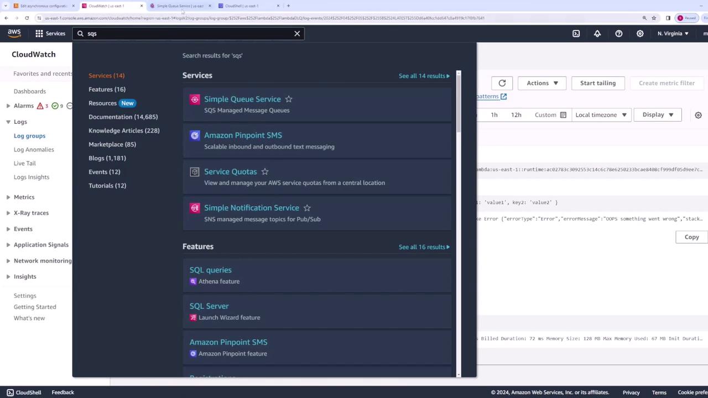
Task: Open the Services grid menu icon
Action: tap(39, 33)
